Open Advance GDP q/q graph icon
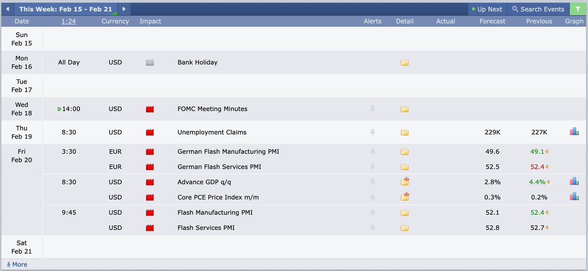The image size is (588, 271). click(574, 181)
